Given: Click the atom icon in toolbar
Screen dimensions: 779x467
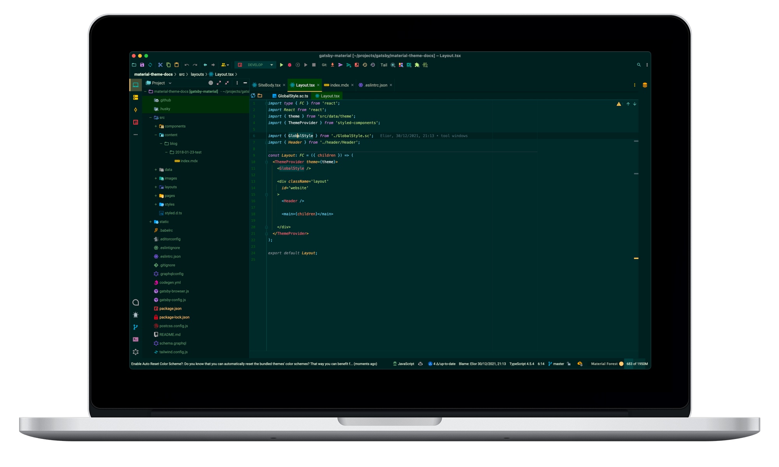Looking at the screenshot, I should (425, 65).
